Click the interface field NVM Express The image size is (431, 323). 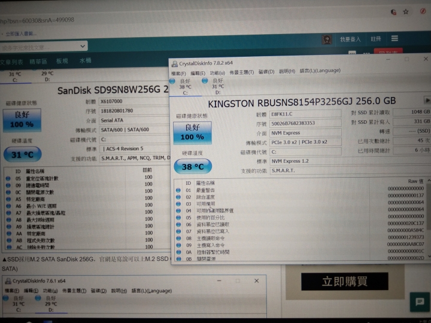(x=305, y=133)
